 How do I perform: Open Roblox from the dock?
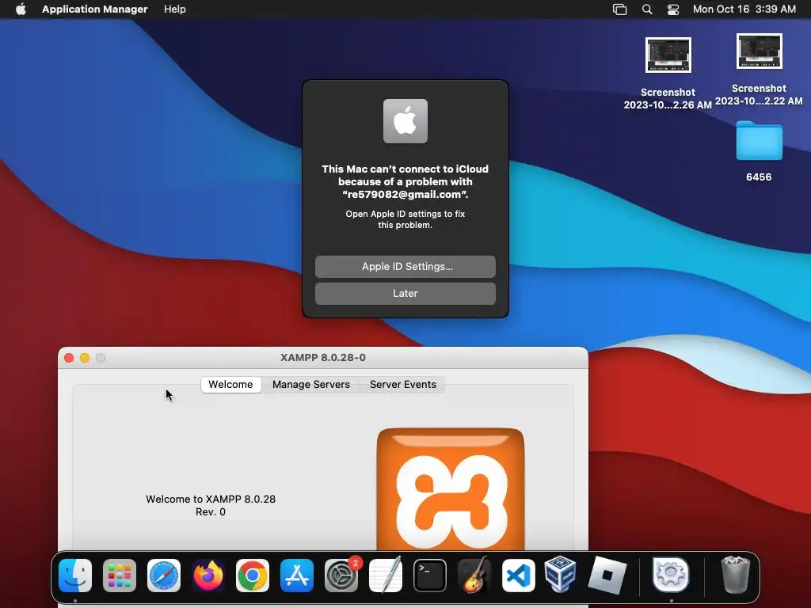607,576
